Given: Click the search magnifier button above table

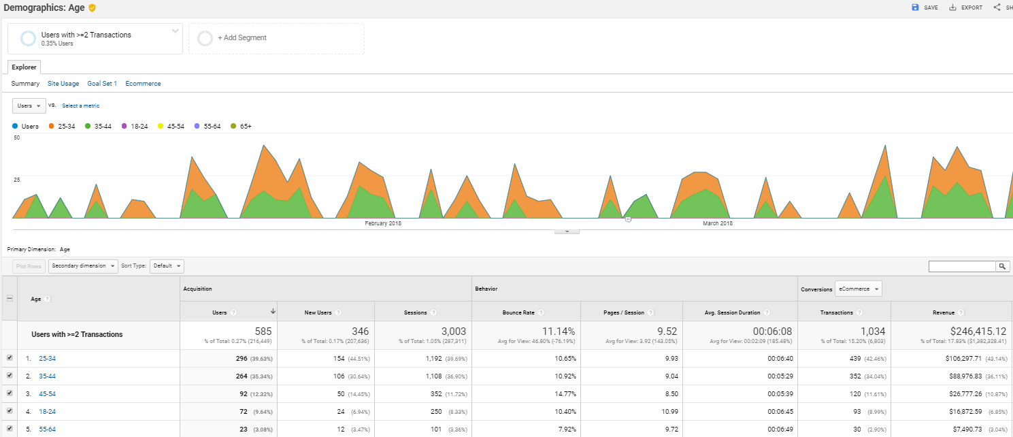Looking at the screenshot, I should point(1003,266).
